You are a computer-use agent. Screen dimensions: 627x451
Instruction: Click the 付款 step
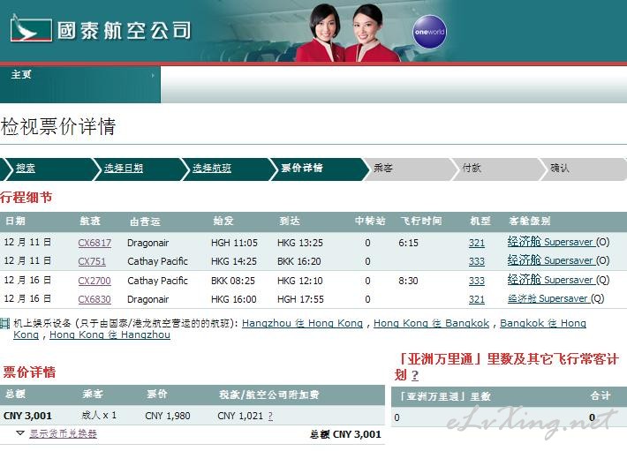pos(472,169)
